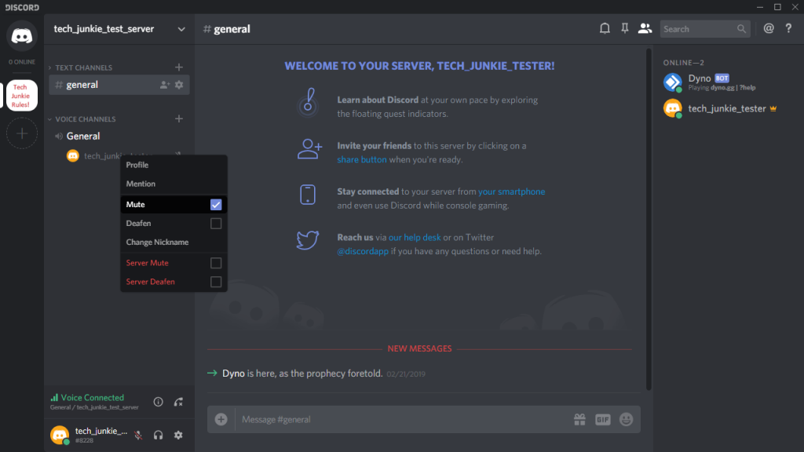Open GIF picker

[602, 419]
